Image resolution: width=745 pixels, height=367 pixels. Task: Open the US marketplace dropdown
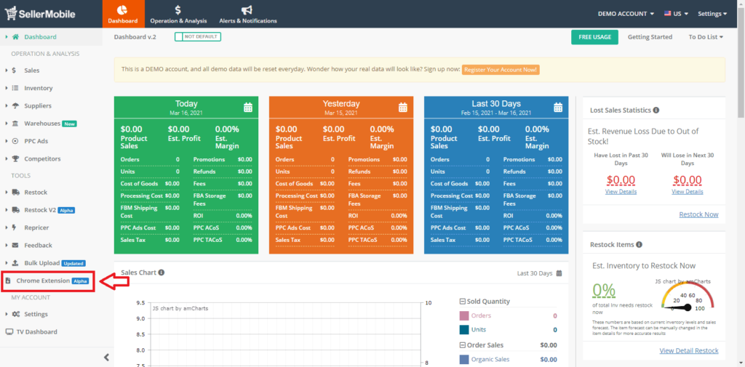point(677,14)
